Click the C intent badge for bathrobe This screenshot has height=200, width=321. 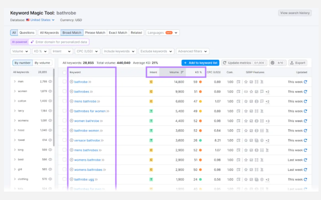point(151,82)
